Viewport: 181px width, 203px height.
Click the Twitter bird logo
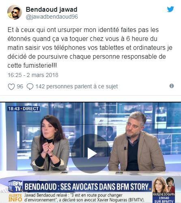170,9
